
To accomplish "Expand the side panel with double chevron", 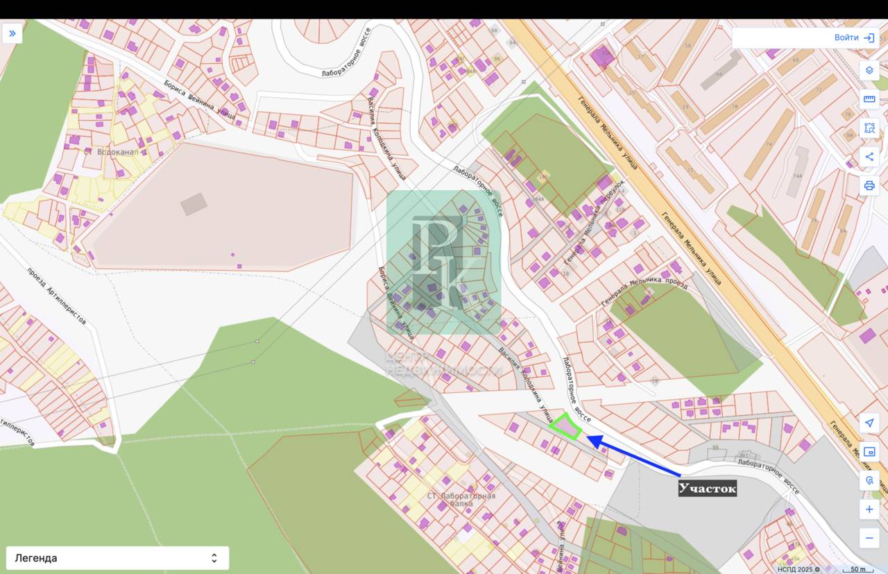I will (x=12, y=33).
